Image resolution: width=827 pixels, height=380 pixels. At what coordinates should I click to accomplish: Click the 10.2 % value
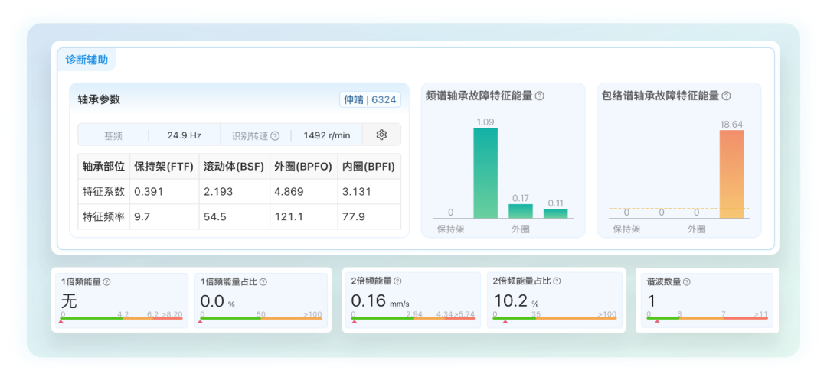tap(516, 300)
